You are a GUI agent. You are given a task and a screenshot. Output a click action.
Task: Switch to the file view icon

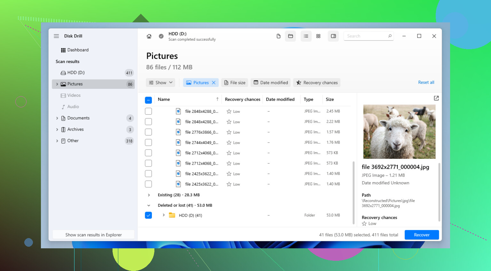(x=278, y=36)
